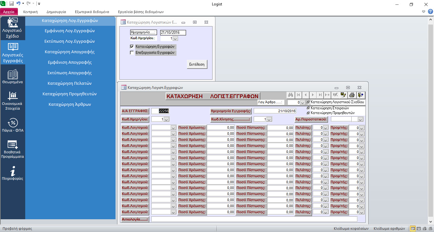Open Καταχώρηση Πελατών from the menu

70,83
